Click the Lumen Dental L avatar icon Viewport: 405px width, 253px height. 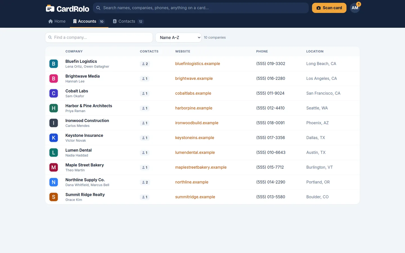tap(54, 153)
